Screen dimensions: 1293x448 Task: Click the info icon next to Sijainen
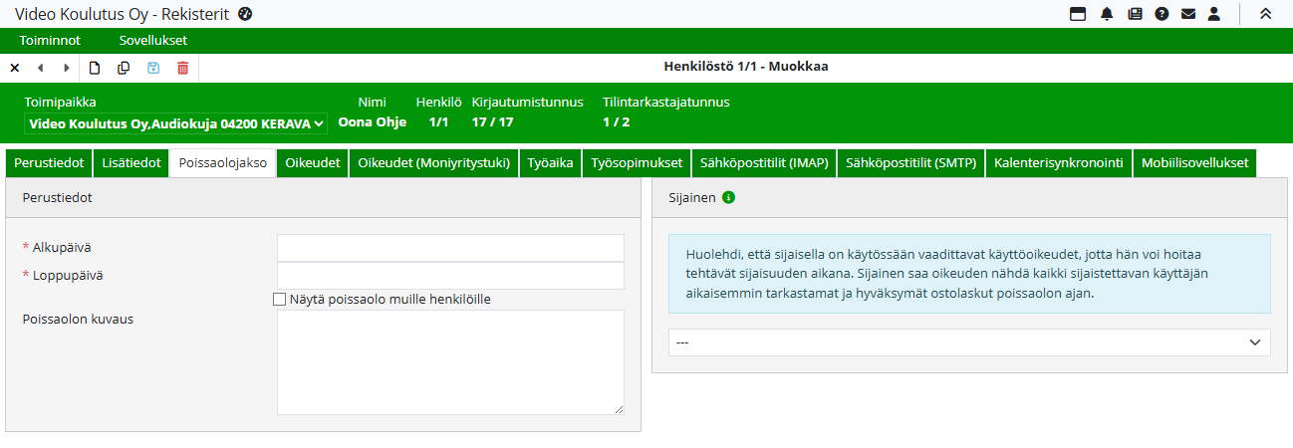click(x=728, y=198)
